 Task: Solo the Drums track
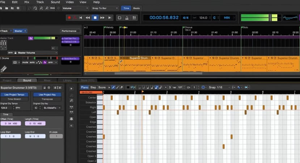pos(32,62)
